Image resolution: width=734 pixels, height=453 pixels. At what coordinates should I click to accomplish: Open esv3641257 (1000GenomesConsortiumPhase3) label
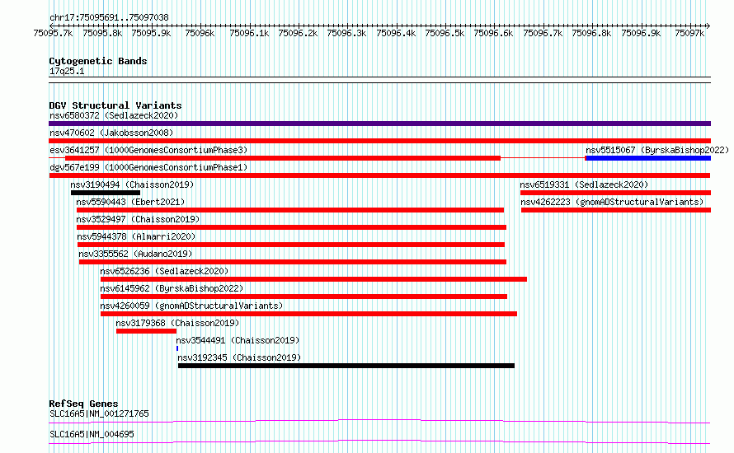click(x=148, y=150)
